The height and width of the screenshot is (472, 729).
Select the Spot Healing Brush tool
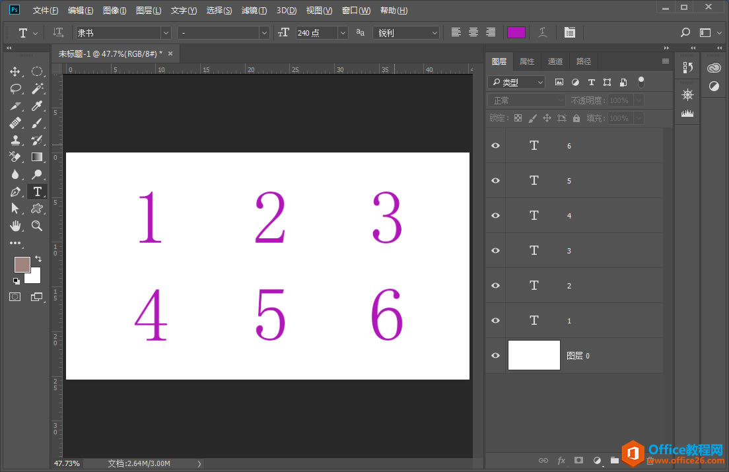point(15,123)
